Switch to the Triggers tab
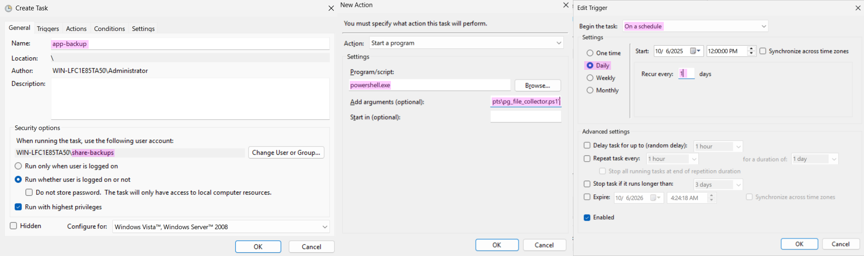This screenshot has height=256, width=864. 48,28
